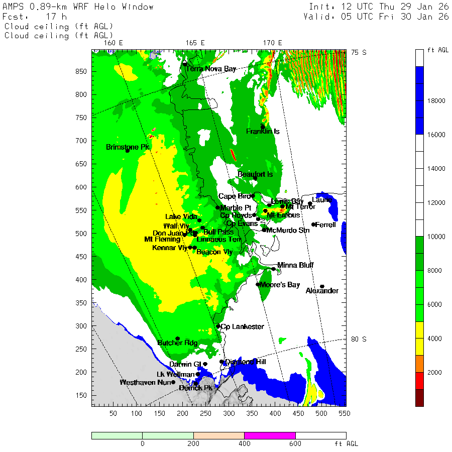Click the 'Terra Nova Bay' label

click(x=211, y=69)
